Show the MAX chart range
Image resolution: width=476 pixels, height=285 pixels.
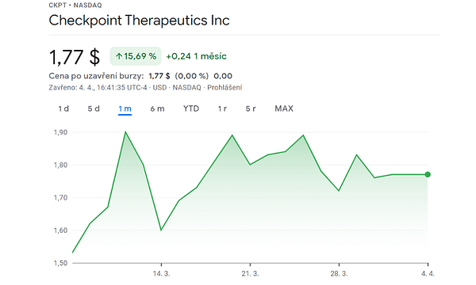click(284, 108)
